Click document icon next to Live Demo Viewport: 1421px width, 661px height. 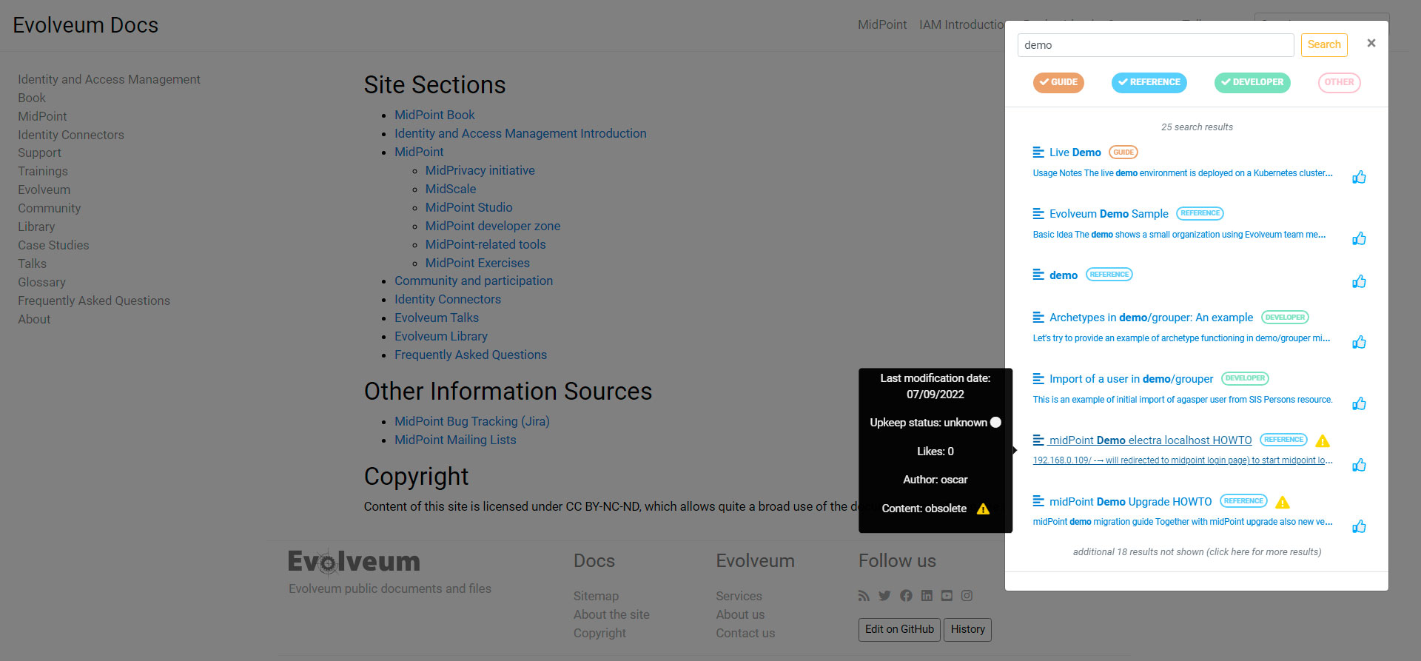[x=1038, y=152]
